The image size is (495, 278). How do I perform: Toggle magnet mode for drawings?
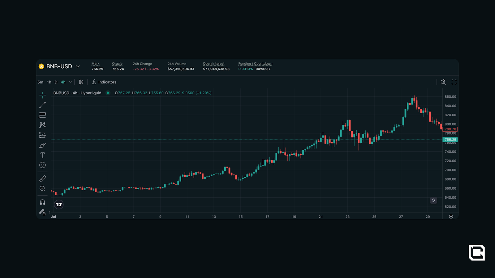click(42, 202)
